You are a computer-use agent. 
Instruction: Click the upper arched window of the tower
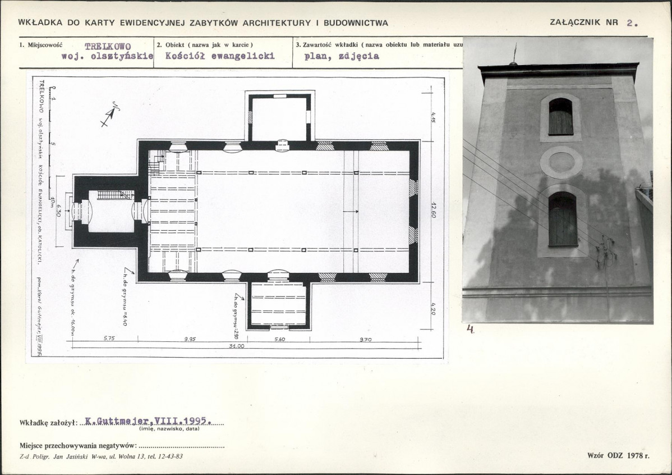(x=561, y=117)
